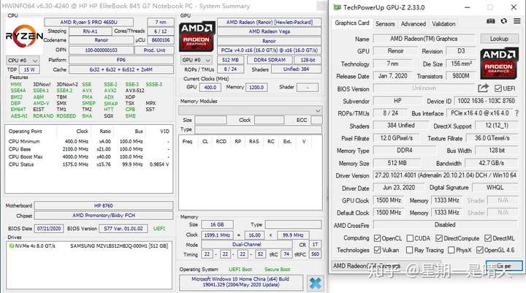The width and height of the screenshot is (526, 293).
Task: Click the GPU Clock 1500 MHz field
Action: pos(389,200)
